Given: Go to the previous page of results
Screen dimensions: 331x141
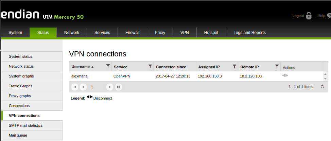Looking at the screenshot, I should click(83, 87).
